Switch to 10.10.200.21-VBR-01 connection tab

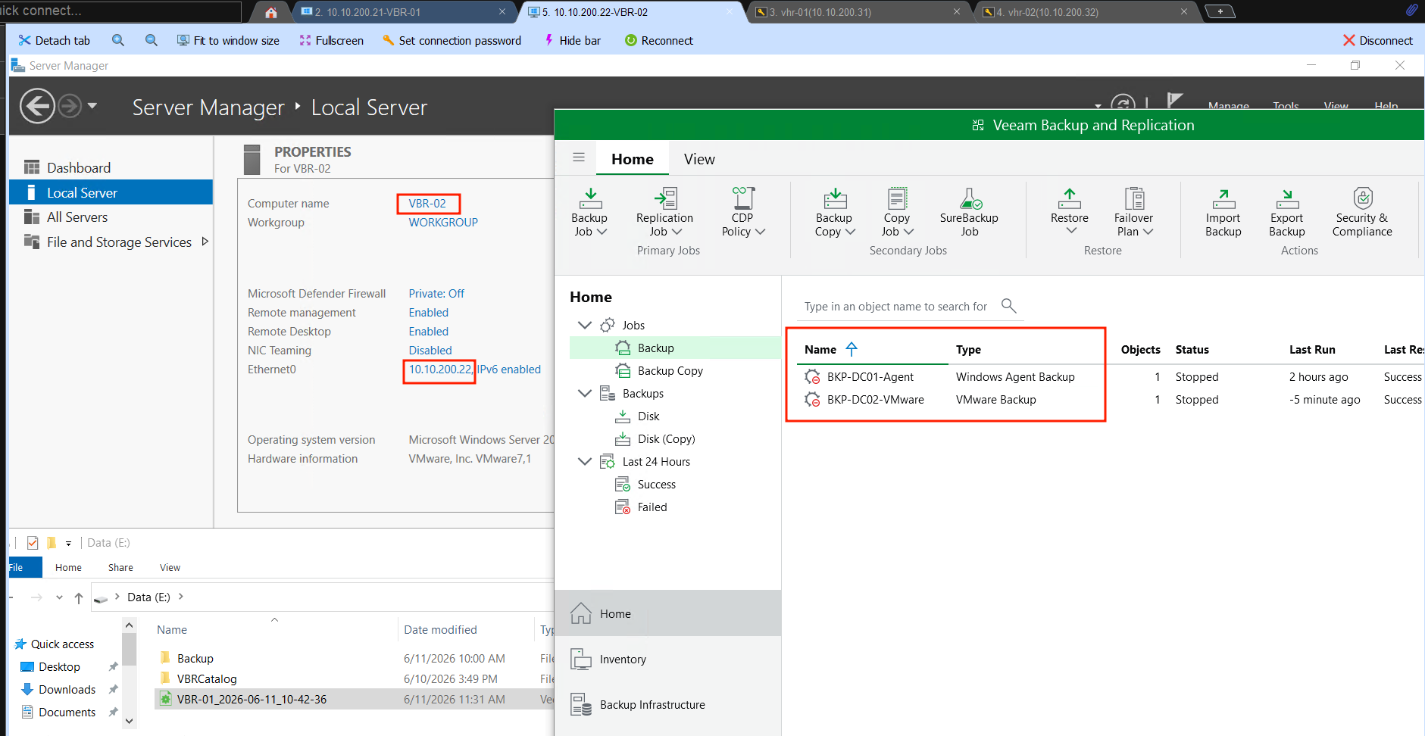pyautogui.click(x=404, y=12)
